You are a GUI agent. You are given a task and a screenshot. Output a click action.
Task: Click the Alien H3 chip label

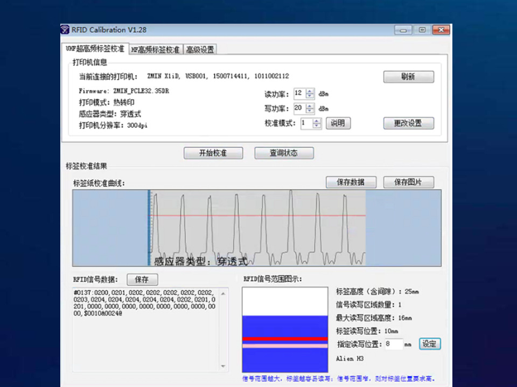[x=350, y=359]
